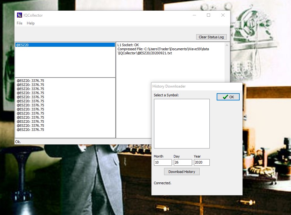The image size is (291, 215).
Task: Click OK in History Downloader
Action: pos(228,97)
